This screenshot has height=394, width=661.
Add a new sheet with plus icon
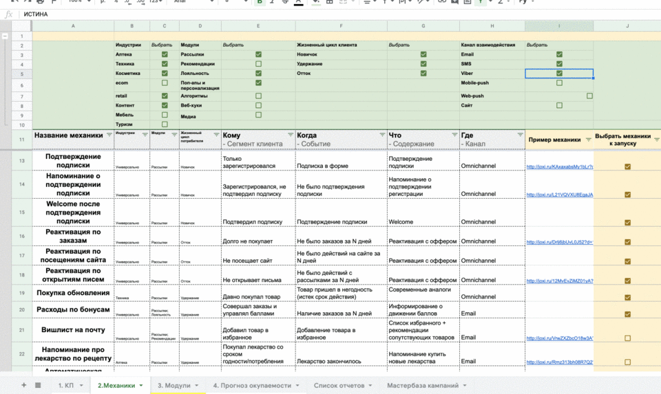(23, 385)
